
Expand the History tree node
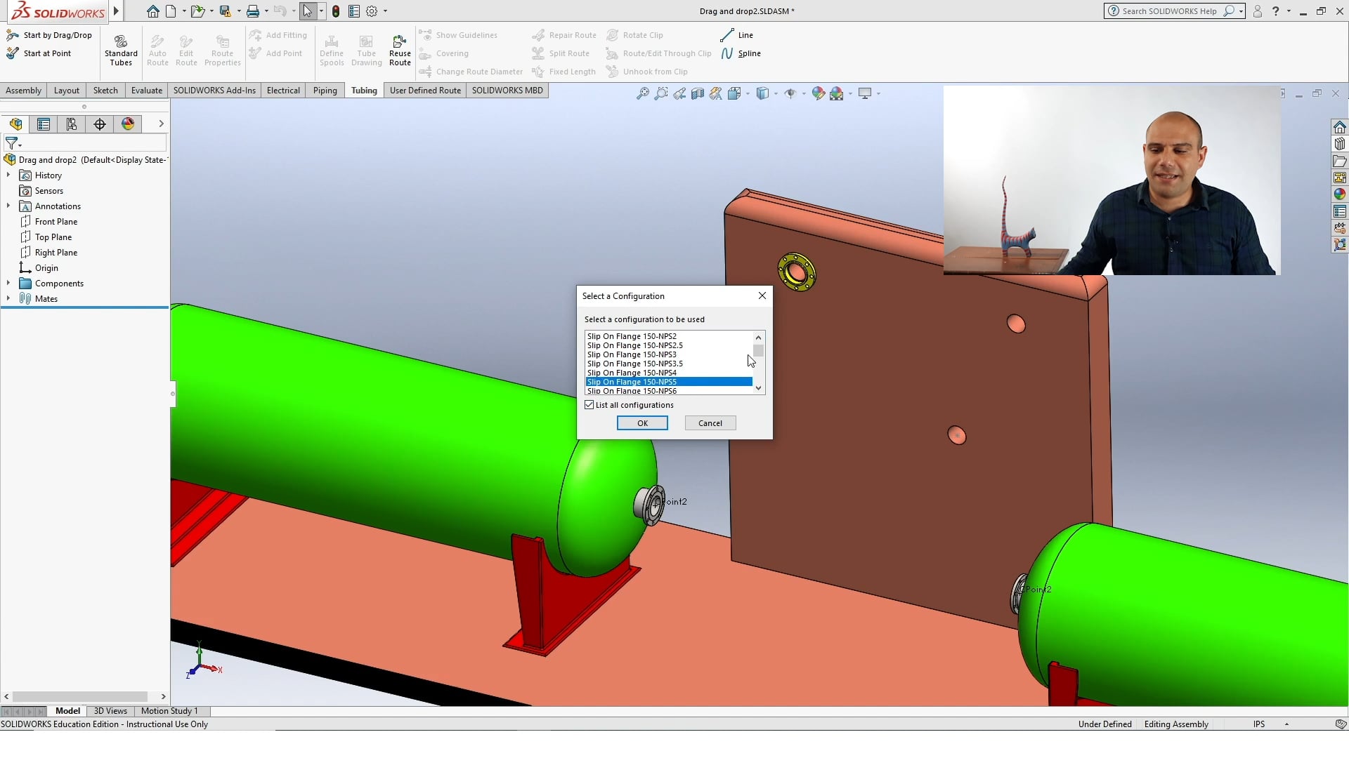click(8, 175)
